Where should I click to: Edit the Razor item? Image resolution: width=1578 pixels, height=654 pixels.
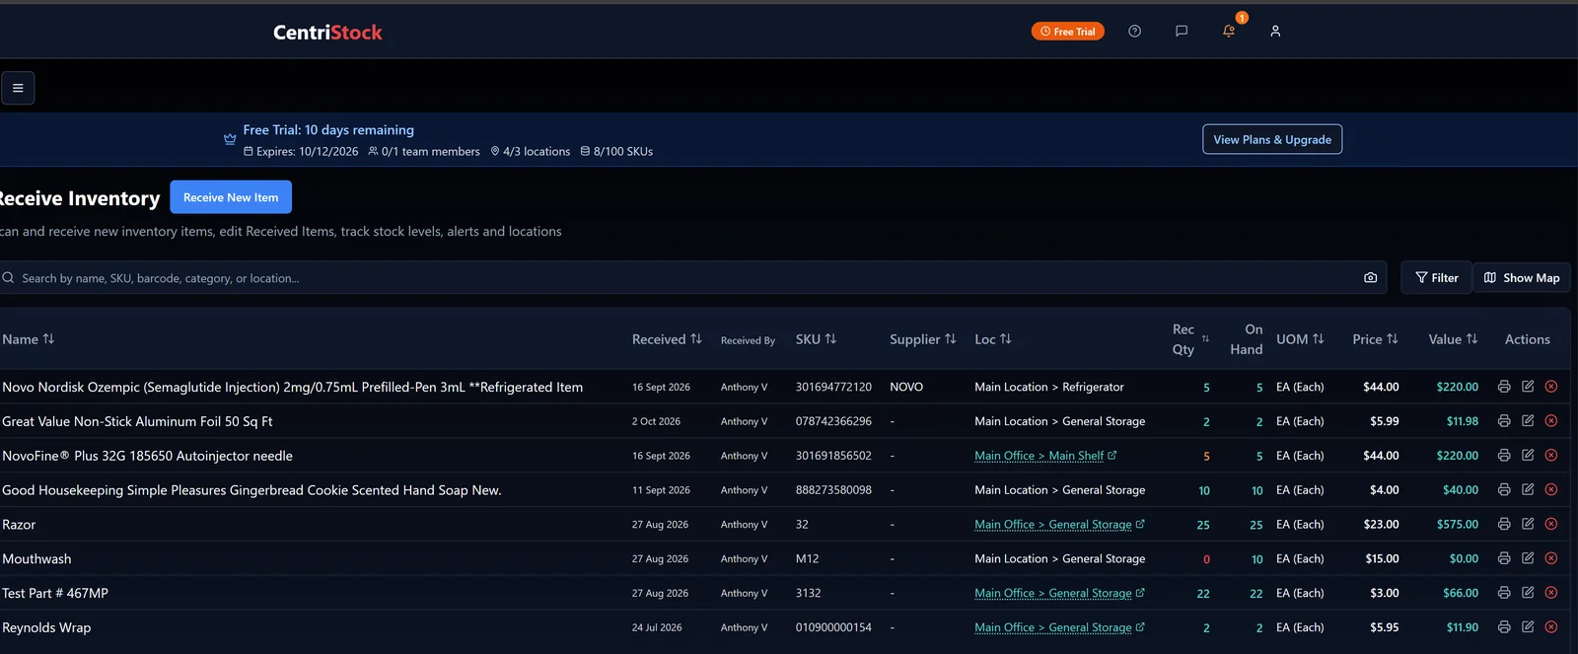(1528, 524)
